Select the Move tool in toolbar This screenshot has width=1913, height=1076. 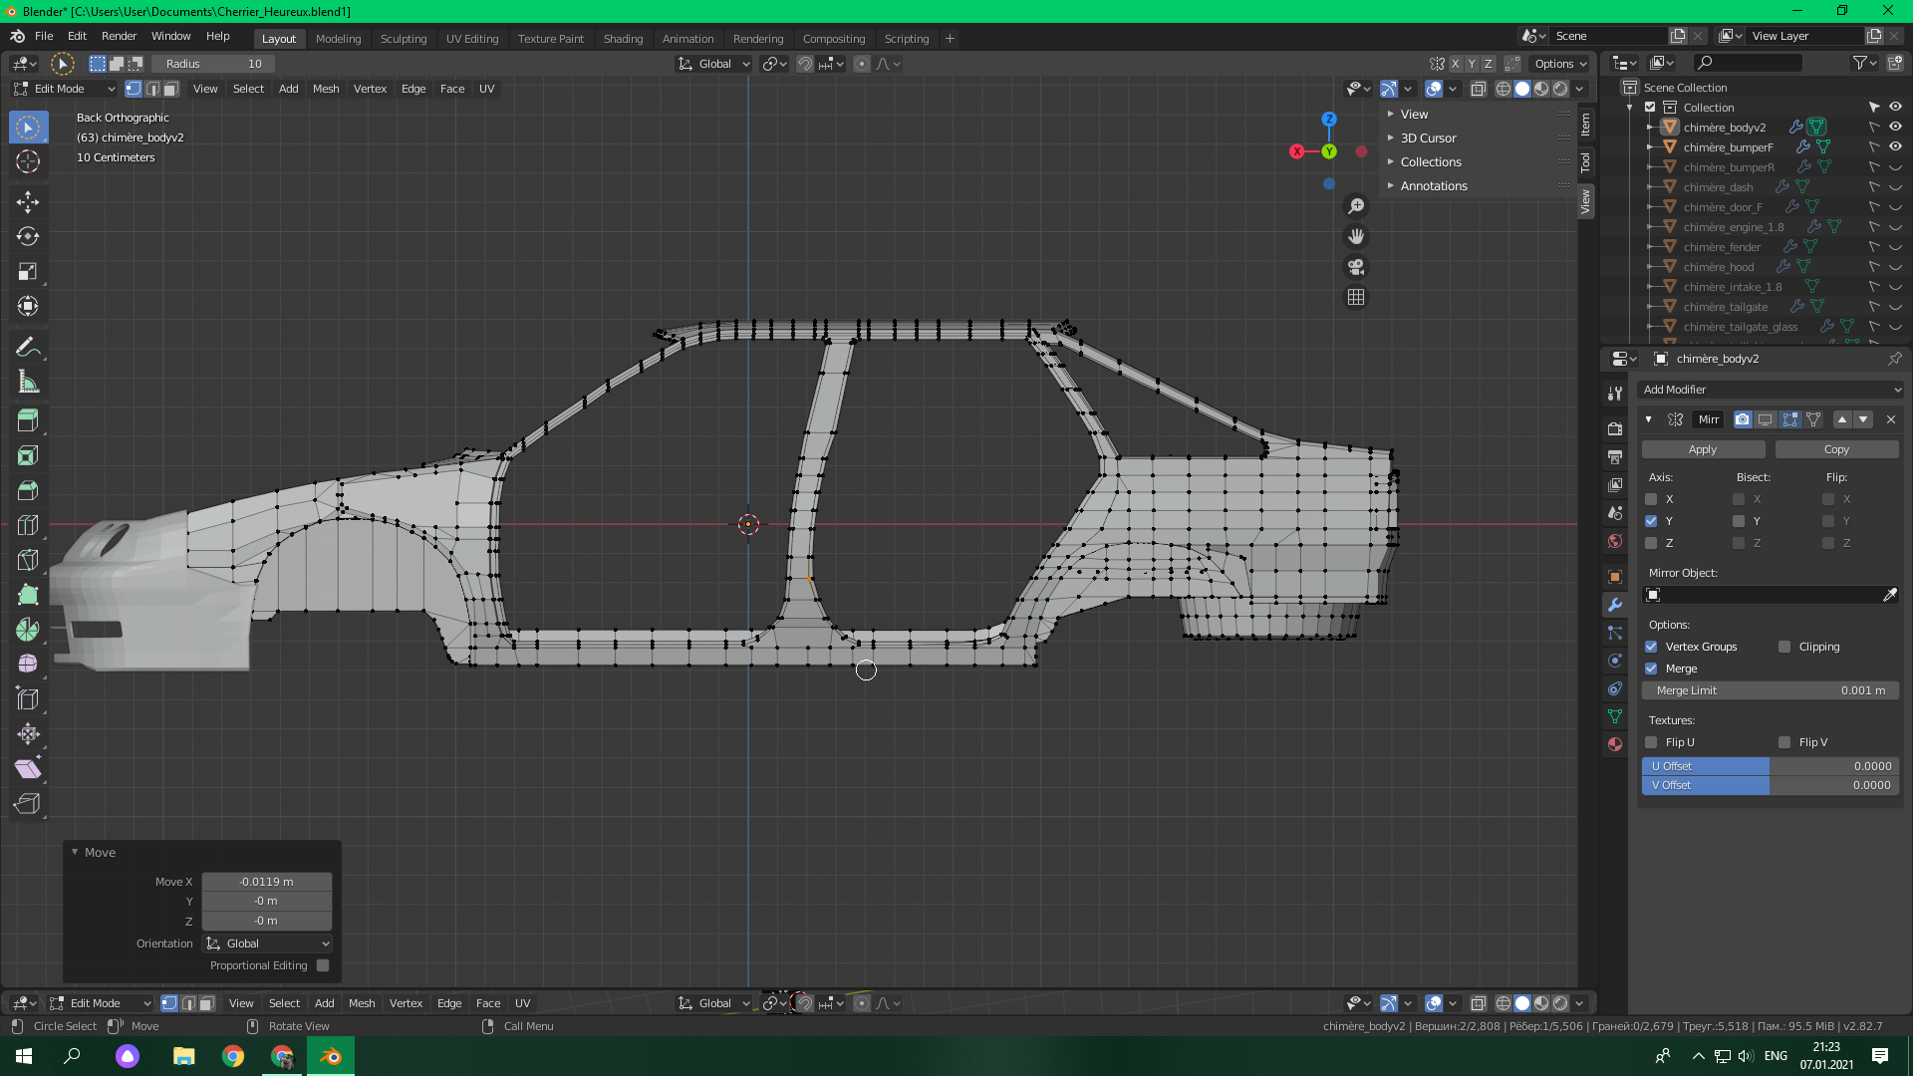28,202
